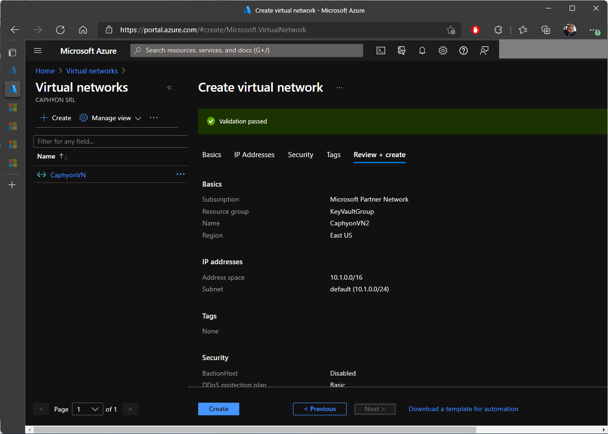Open Download a template for automation link
The width and height of the screenshot is (608, 434).
click(464, 409)
